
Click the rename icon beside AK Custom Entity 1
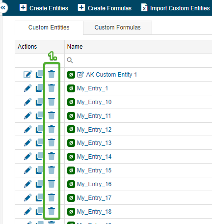(x=80, y=75)
